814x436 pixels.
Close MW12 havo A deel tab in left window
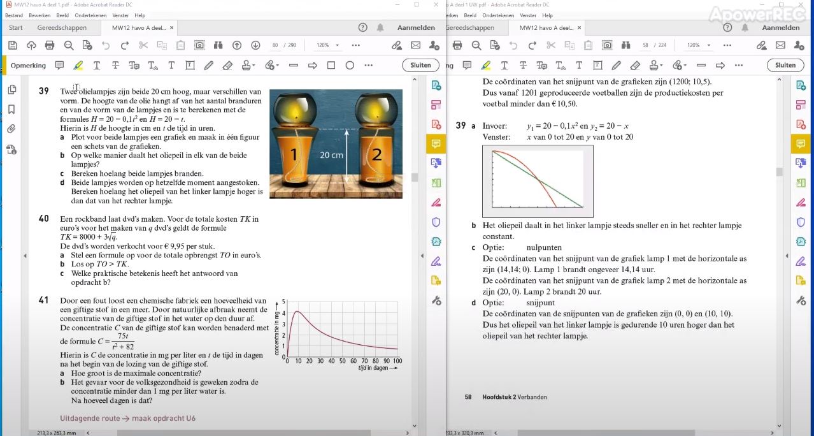tap(171, 27)
